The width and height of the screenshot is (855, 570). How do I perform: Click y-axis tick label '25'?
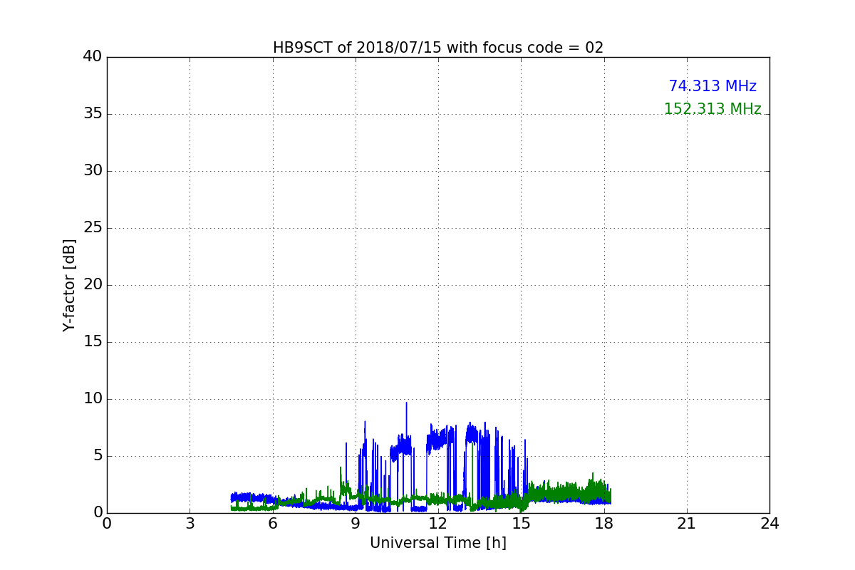(93, 228)
